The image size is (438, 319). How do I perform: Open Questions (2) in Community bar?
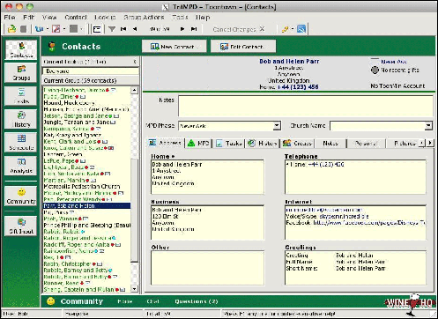(197, 301)
